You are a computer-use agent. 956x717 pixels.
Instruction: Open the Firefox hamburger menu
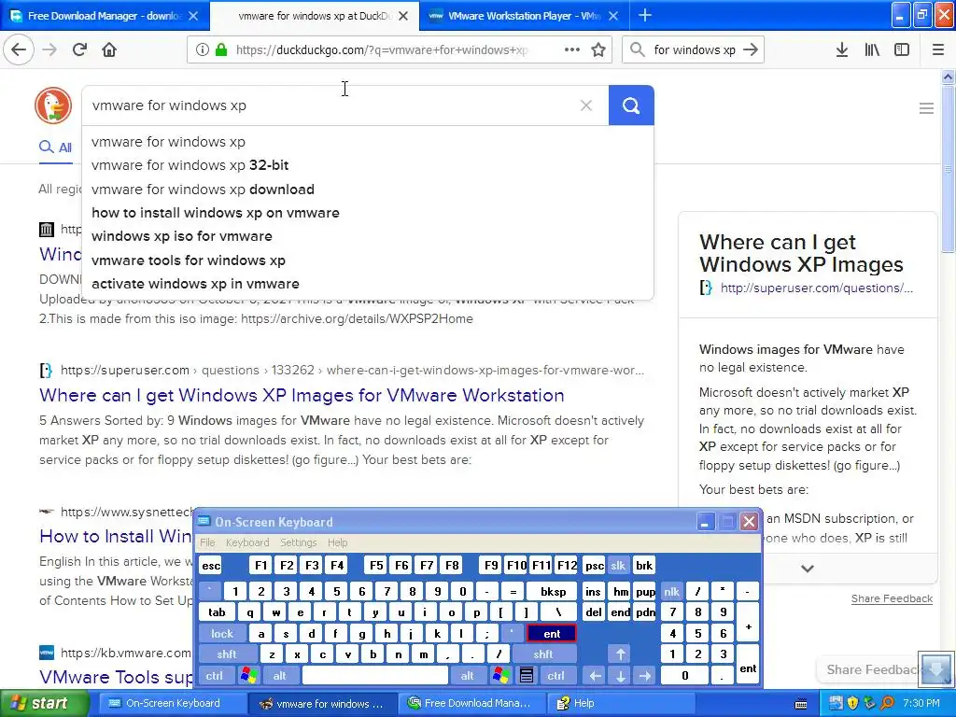(x=938, y=50)
